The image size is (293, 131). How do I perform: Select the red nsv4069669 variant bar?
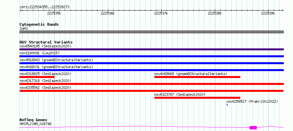tap(197, 77)
